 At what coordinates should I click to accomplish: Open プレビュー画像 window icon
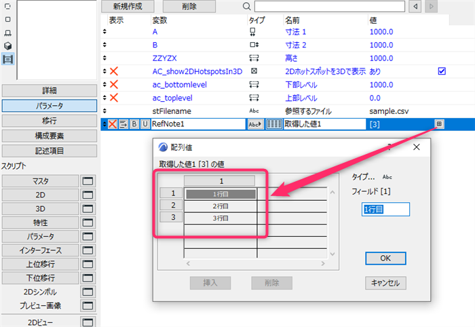tap(88, 305)
